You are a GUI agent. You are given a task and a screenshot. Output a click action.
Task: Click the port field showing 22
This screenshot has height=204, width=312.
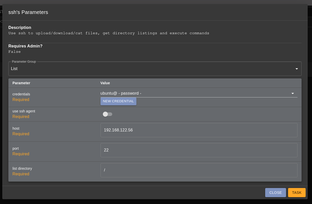pyautogui.click(x=199, y=150)
